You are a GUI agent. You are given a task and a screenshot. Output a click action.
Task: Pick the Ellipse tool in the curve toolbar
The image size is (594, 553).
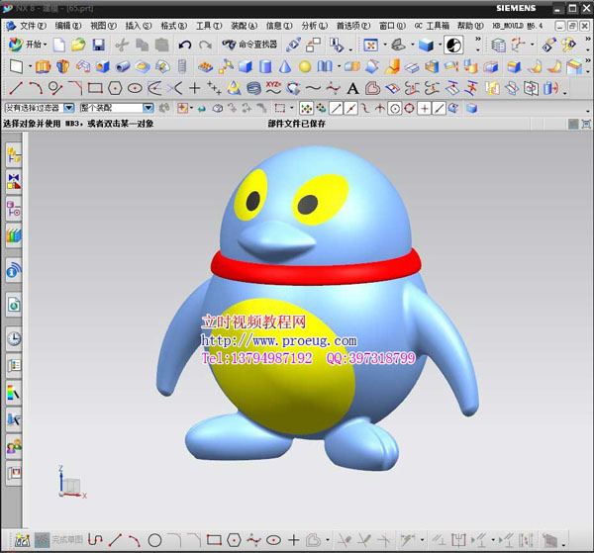[135, 88]
